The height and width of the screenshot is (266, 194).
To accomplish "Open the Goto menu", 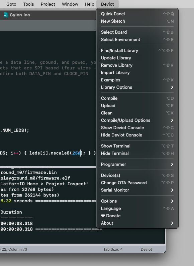I will pos(11,4).
